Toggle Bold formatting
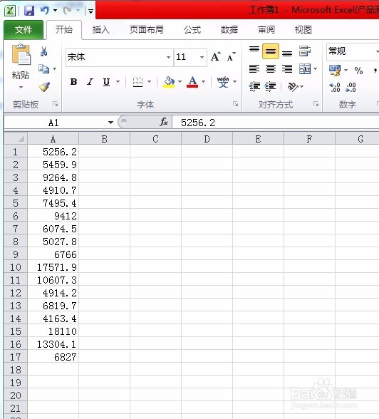The image size is (379, 419). pos(73,82)
